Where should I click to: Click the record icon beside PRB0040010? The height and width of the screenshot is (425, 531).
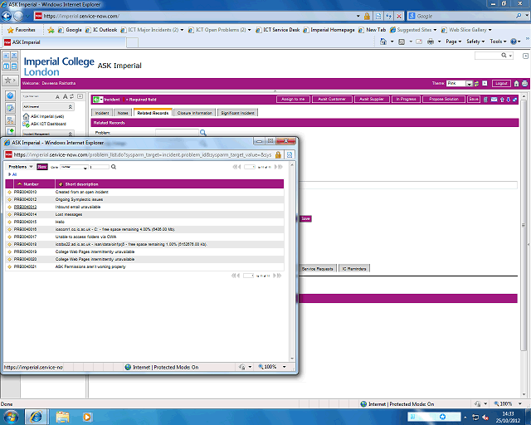pos(10,192)
